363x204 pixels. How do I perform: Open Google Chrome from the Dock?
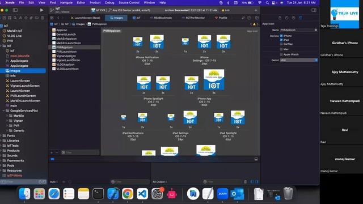[128, 194]
